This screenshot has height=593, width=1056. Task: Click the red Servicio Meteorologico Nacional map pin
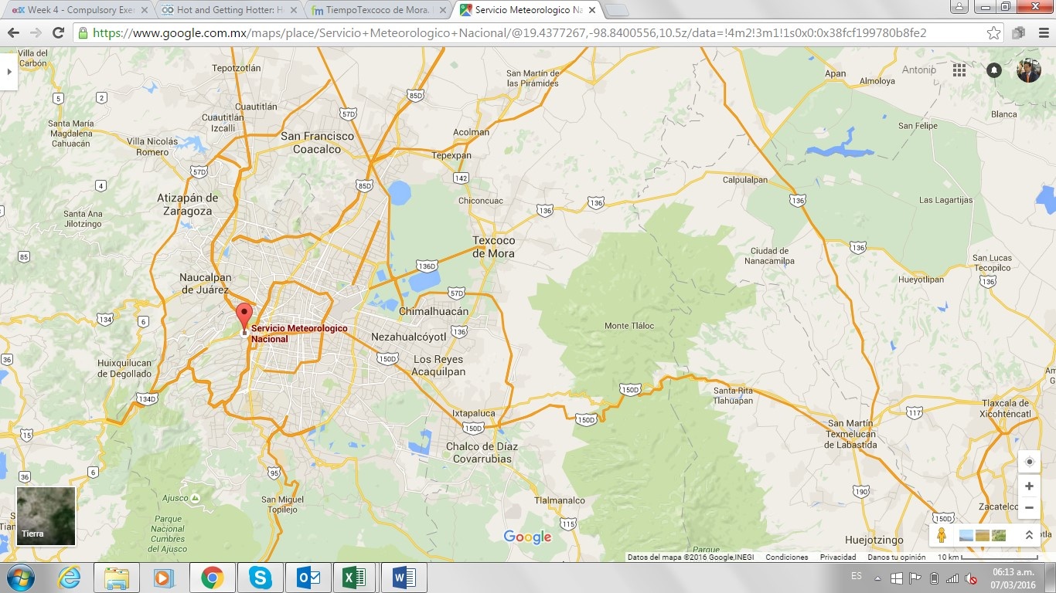click(x=244, y=319)
